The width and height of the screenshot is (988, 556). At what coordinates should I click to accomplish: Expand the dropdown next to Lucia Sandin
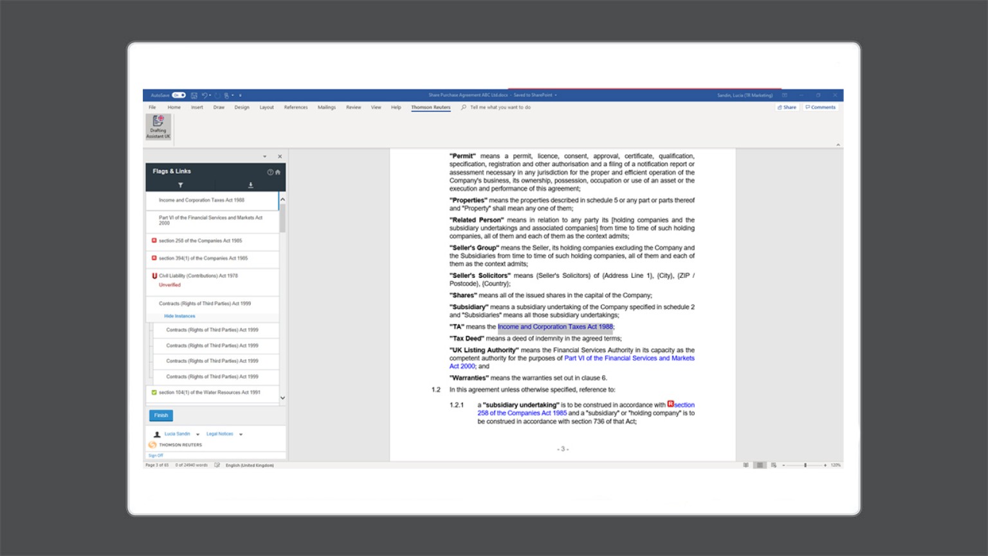pyautogui.click(x=197, y=434)
